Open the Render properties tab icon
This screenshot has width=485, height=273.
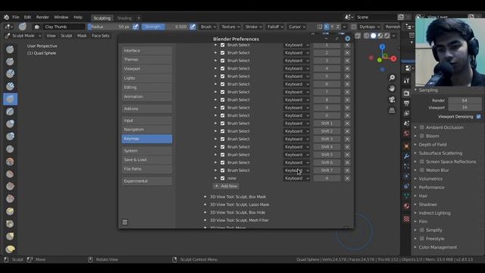(406, 93)
